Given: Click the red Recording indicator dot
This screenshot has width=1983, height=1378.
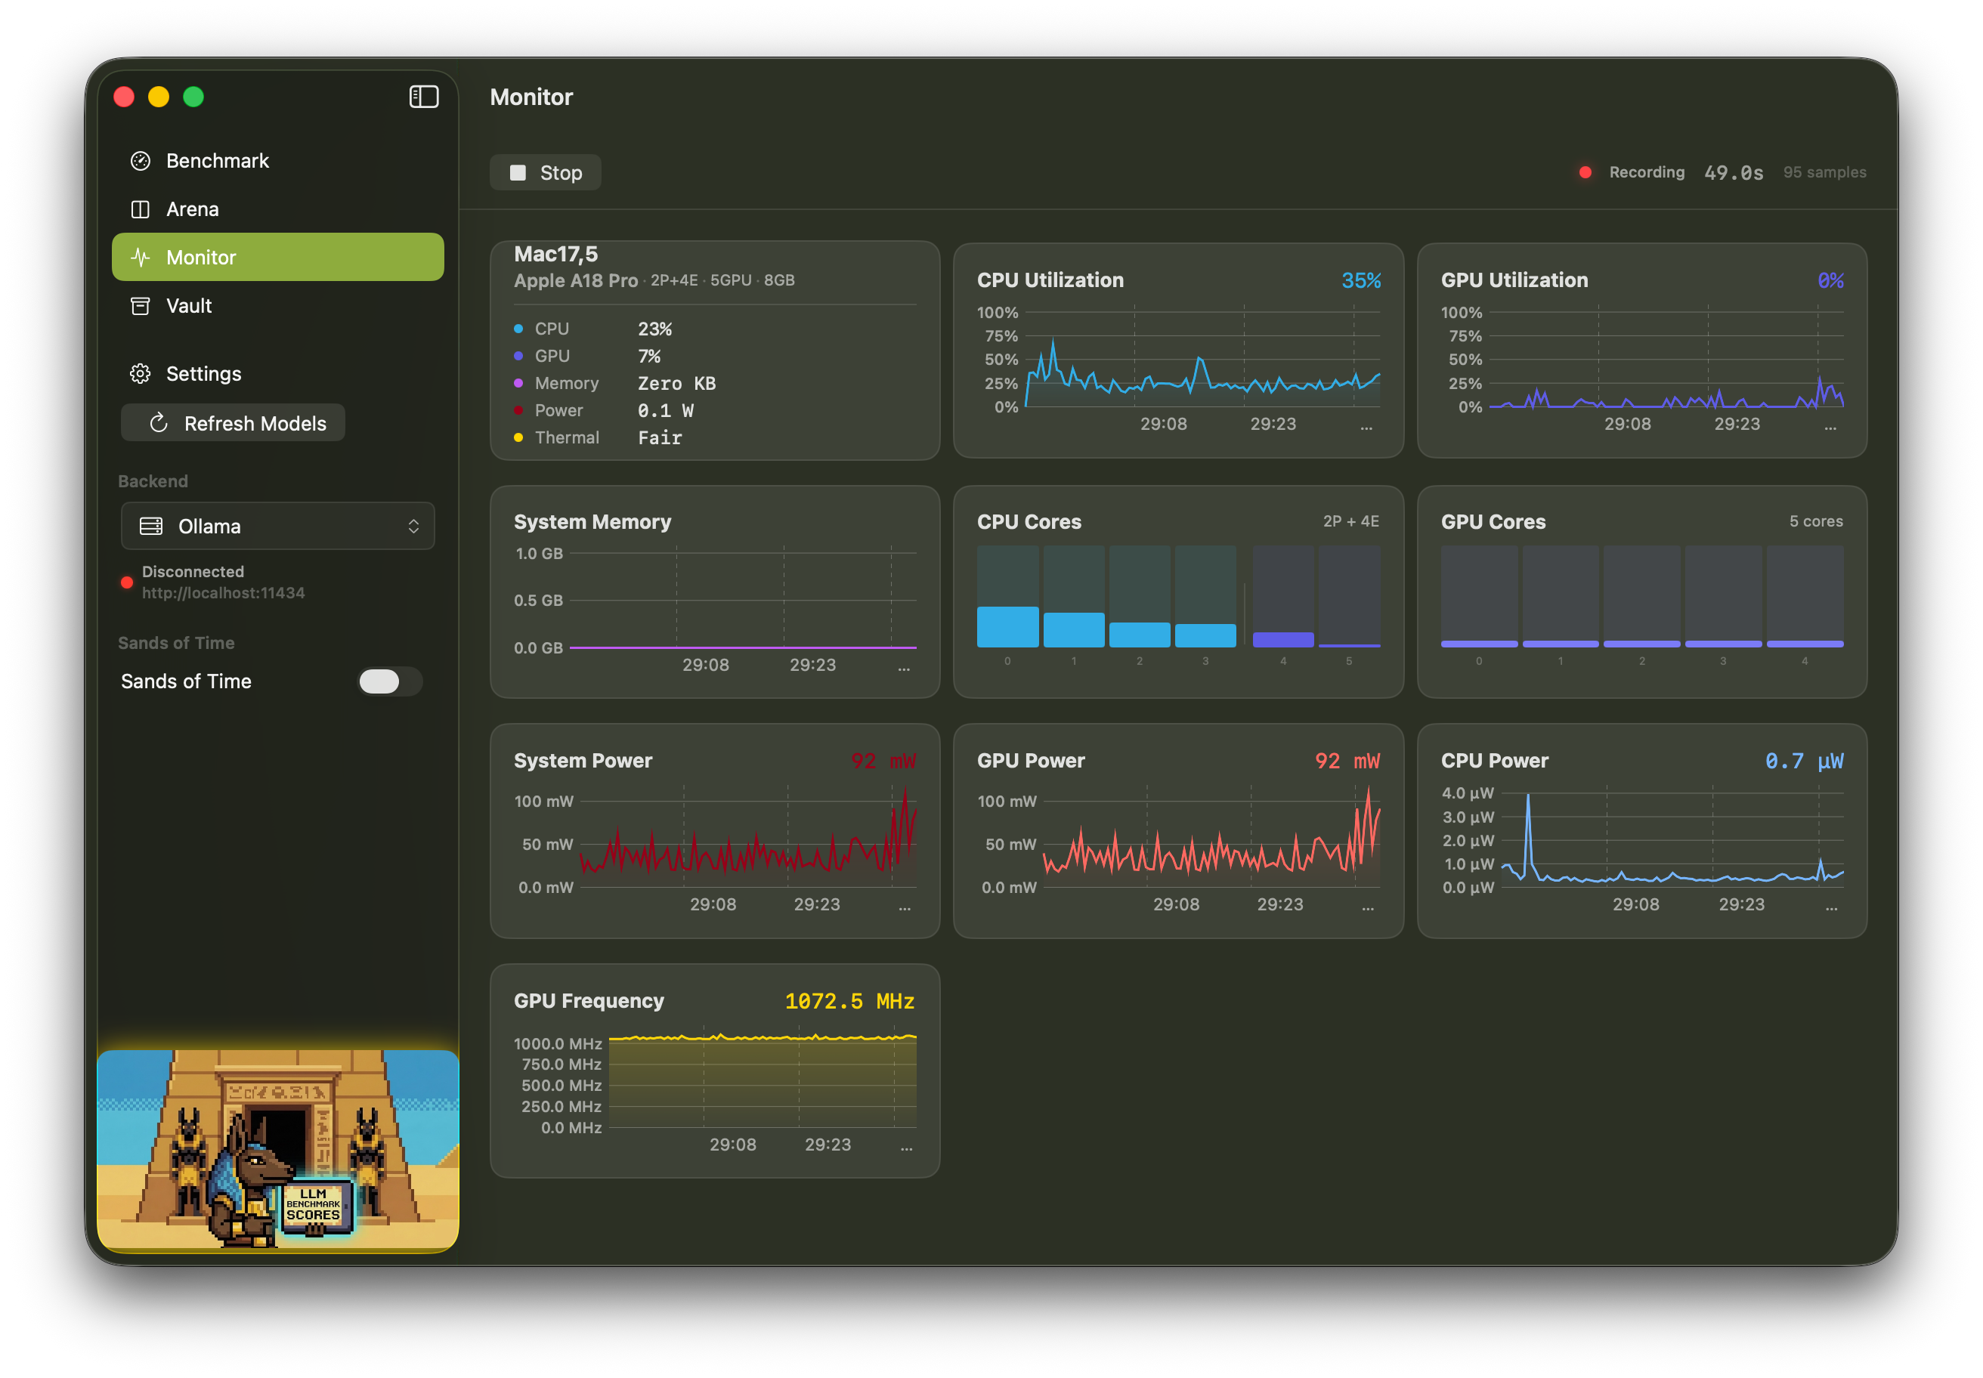Looking at the screenshot, I should 1585,173.
